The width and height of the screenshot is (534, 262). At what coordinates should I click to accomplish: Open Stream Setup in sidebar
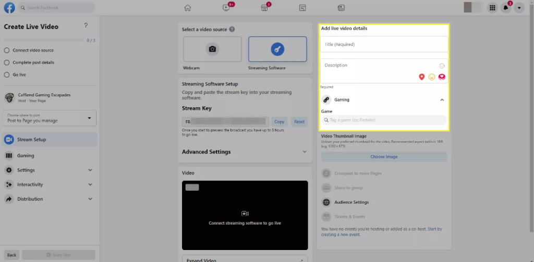(x=50, y=140)
